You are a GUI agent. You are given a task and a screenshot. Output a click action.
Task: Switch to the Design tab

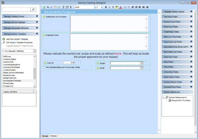click(45, 136)
